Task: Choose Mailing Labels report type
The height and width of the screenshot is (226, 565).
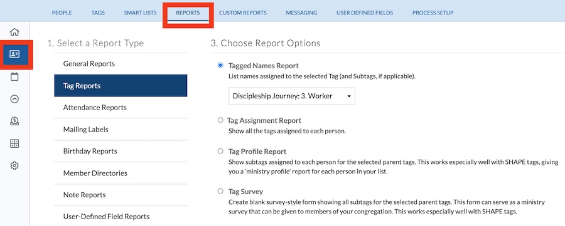Action: (x=121, y=130)
